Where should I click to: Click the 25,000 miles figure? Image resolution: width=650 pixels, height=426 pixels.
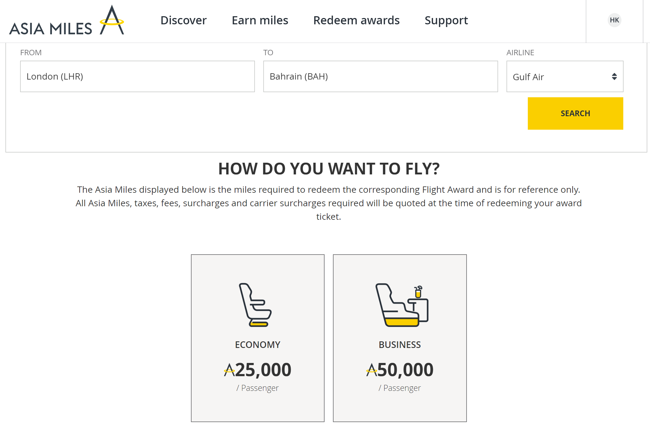263,370
